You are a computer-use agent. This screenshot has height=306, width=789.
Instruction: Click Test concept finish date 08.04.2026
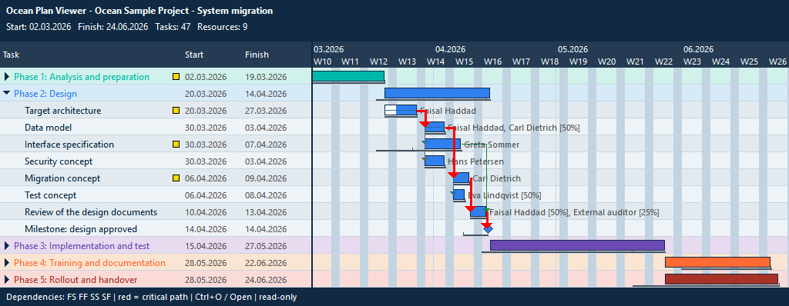click(266, 195)
